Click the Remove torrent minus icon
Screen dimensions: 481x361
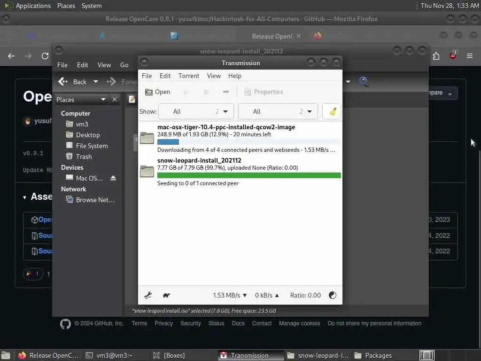226,92
